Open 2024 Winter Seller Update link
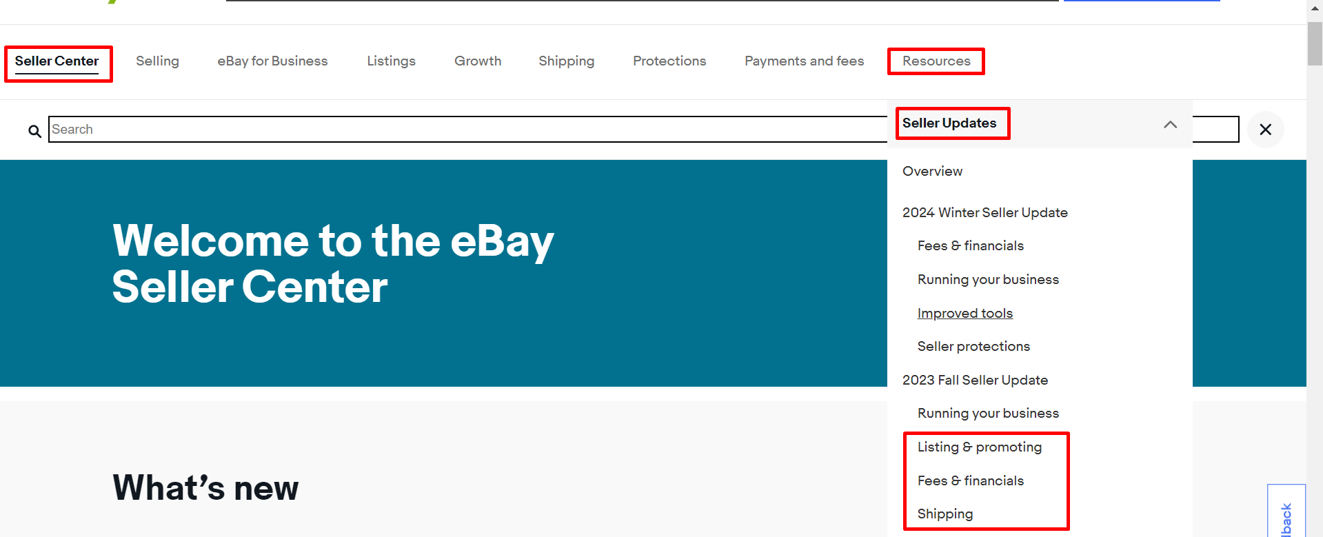1323x537 pixels. point(984,212)
